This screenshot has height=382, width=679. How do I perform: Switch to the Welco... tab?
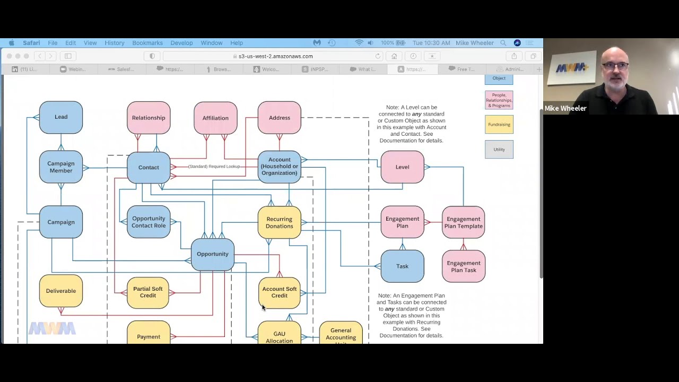[x=266, y=70]
